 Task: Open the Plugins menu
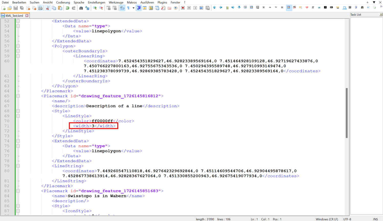(x=162, y=2)
